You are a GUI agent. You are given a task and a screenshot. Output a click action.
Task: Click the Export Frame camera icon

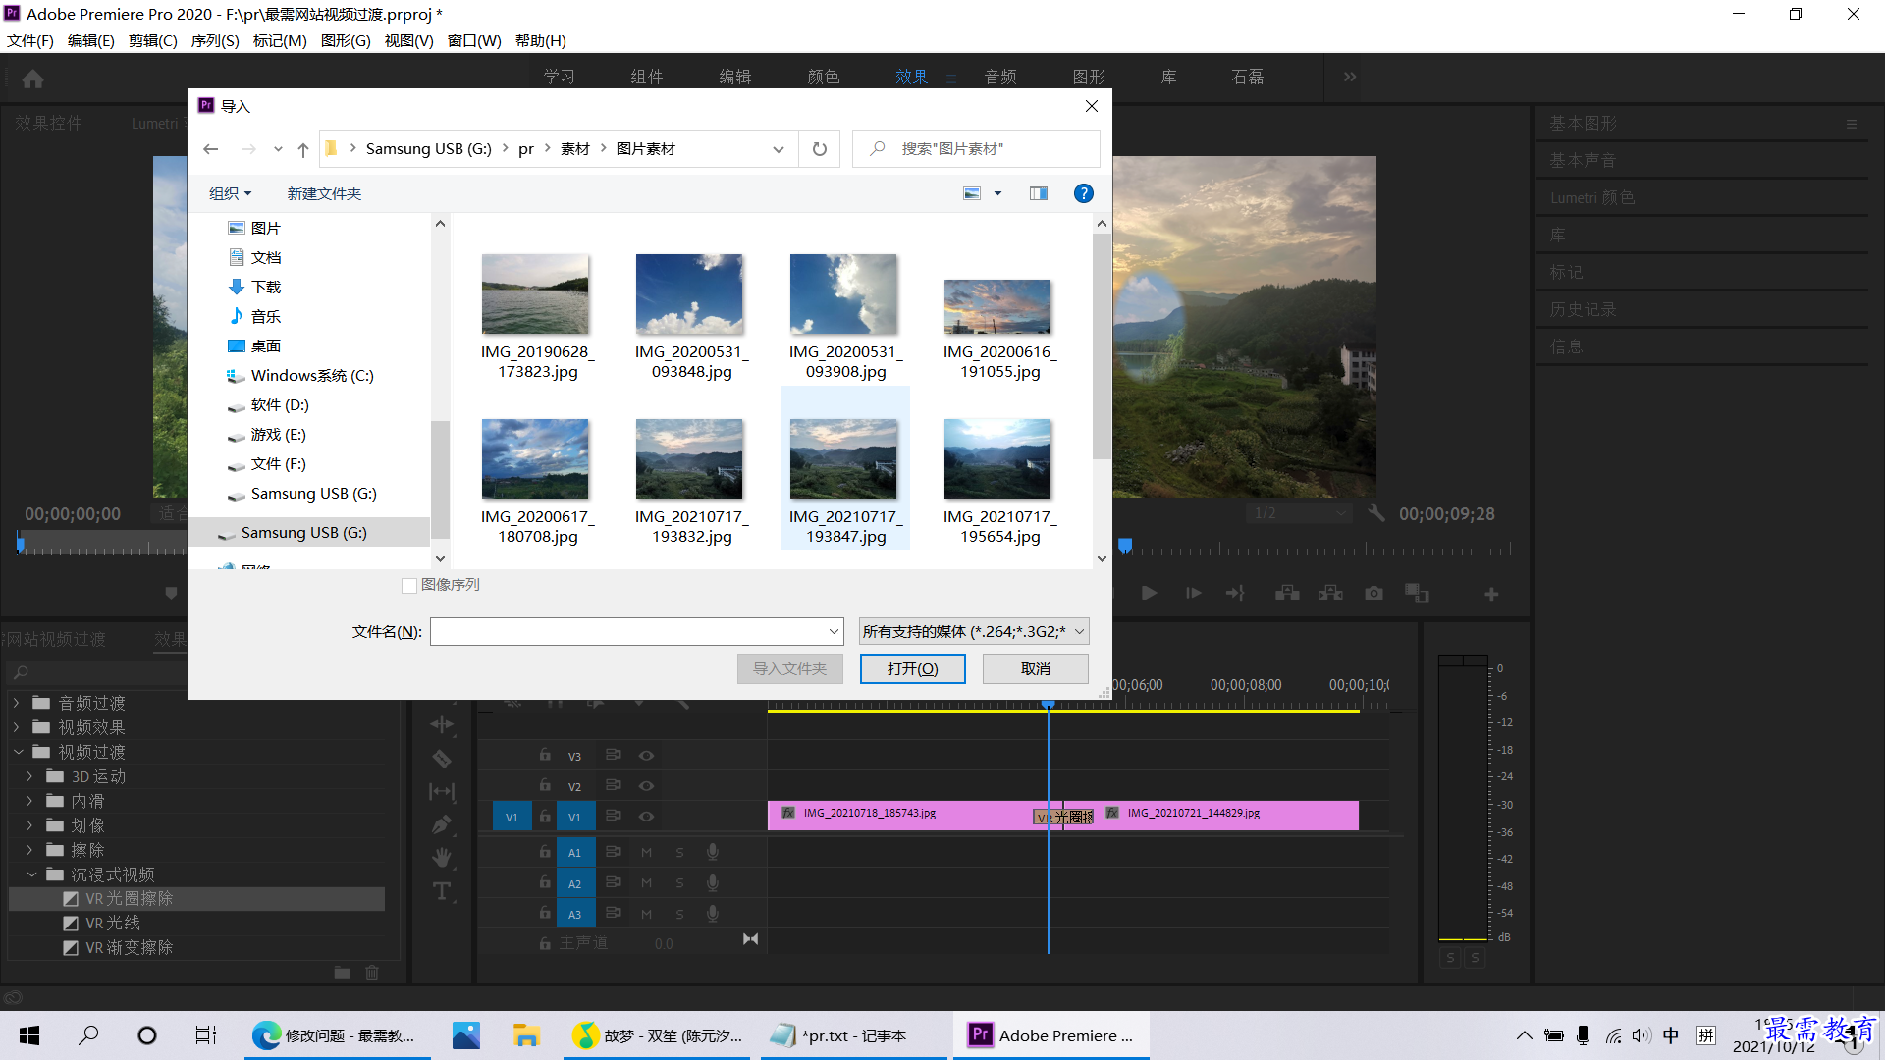(1373, 594)
